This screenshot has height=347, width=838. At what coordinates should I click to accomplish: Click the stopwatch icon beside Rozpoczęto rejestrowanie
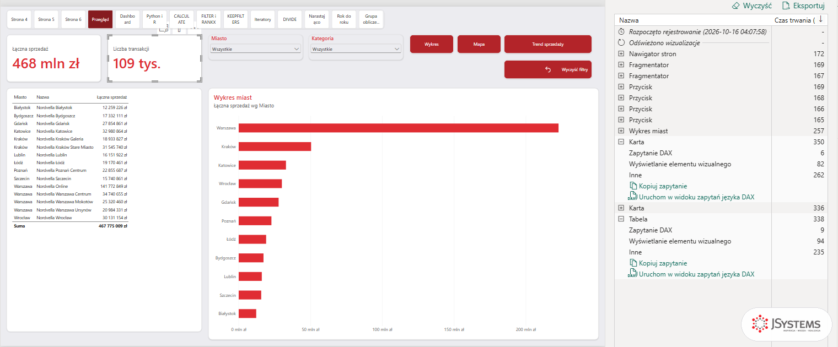[621, 32]
